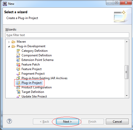Click the scroll-down arrow of wizard list
The height and width of the screenshot is (130, 133).
click(x=127, y=96)
